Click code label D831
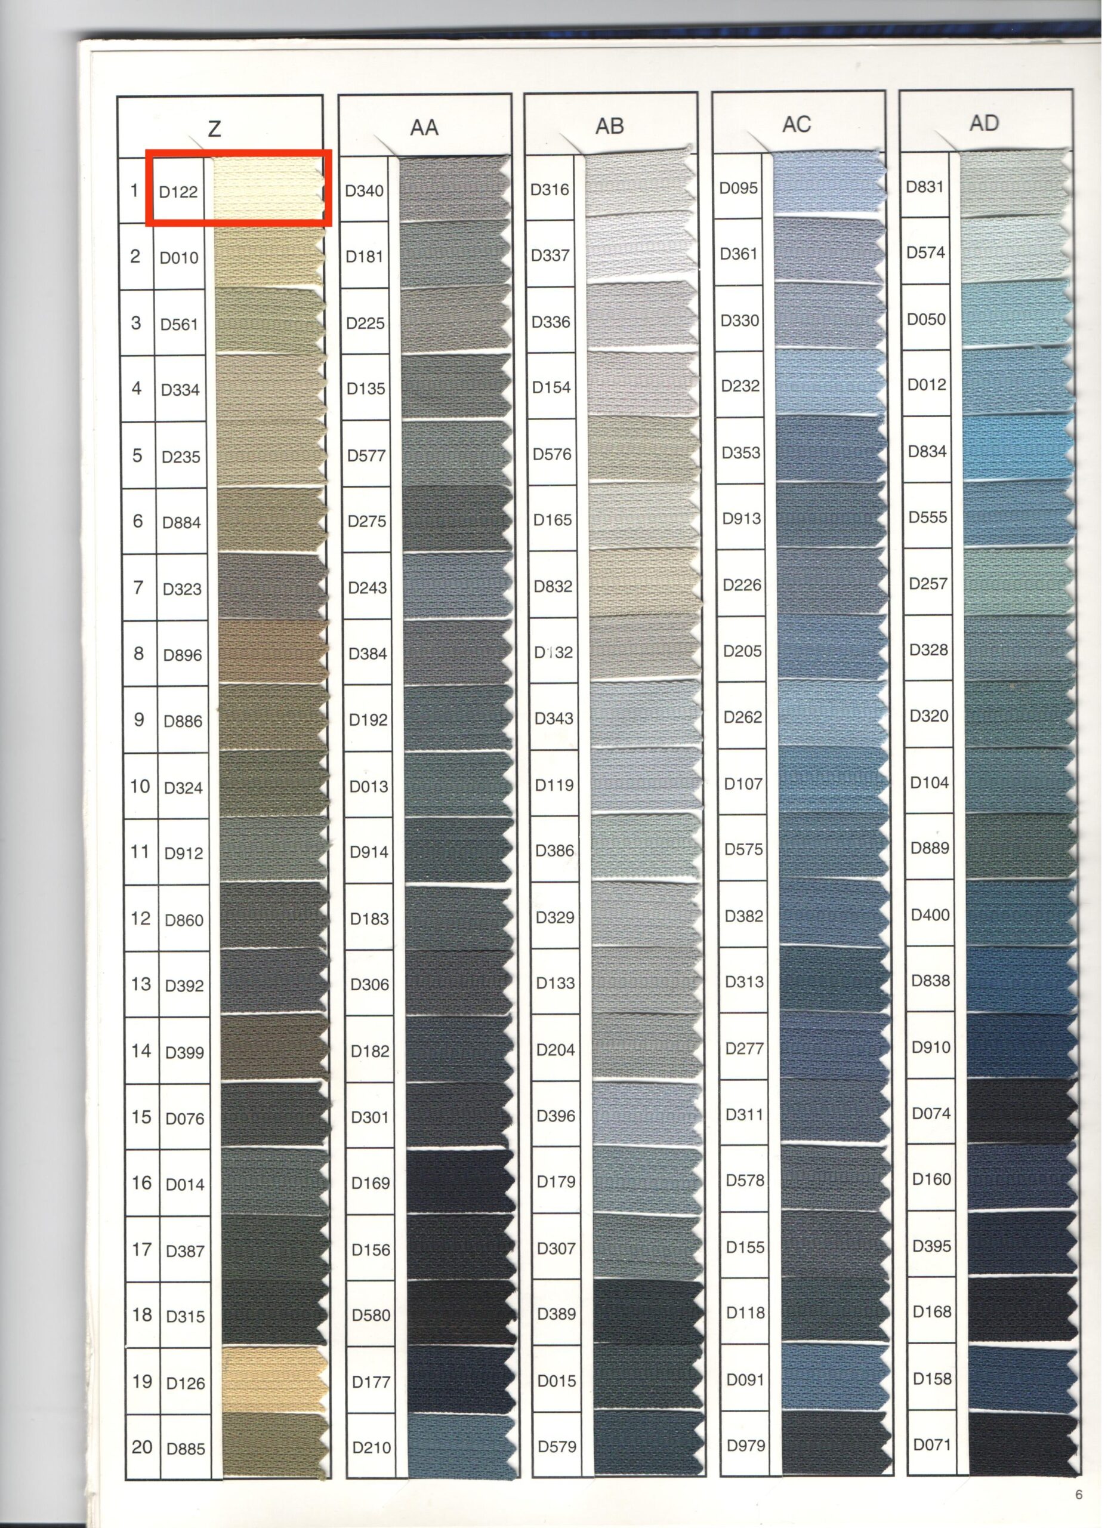The height and width of the screenshot is (1528, 1111). (925, 187)
